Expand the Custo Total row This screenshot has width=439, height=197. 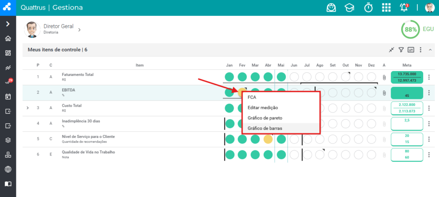27,108
